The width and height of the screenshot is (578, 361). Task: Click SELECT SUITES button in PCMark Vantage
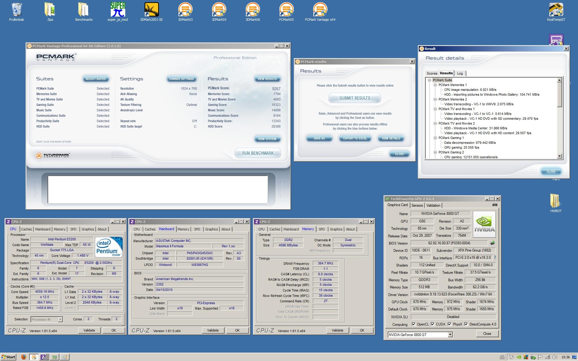(x=96, y=79)
